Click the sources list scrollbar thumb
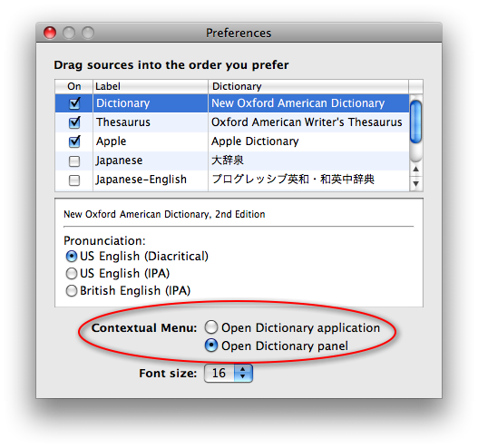 415,122
